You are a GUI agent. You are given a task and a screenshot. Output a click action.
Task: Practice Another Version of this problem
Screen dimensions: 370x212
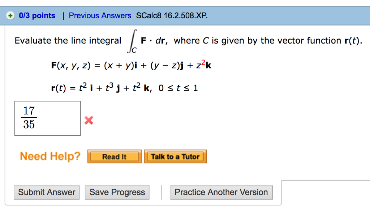(221, 192)
